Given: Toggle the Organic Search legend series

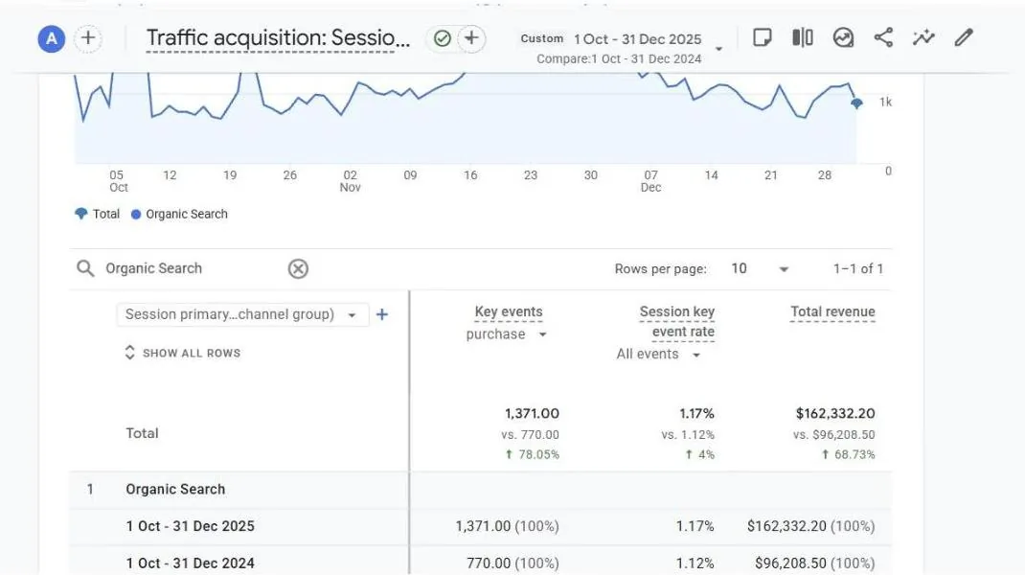Looking at the screenshot, I should (179, 214).
